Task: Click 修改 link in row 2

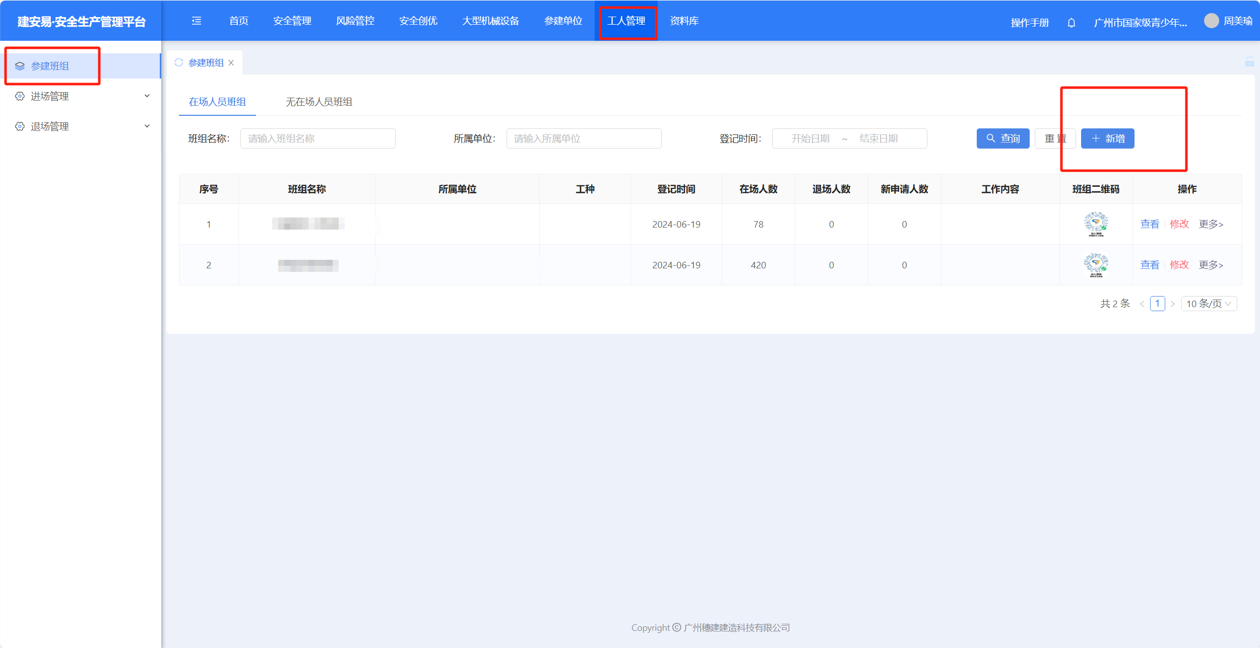Action: (1179, 265)
